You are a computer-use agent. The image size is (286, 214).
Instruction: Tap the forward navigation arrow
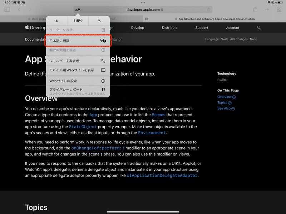pos(30,10)
